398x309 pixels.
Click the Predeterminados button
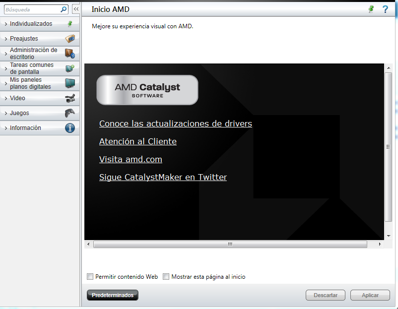113,295
